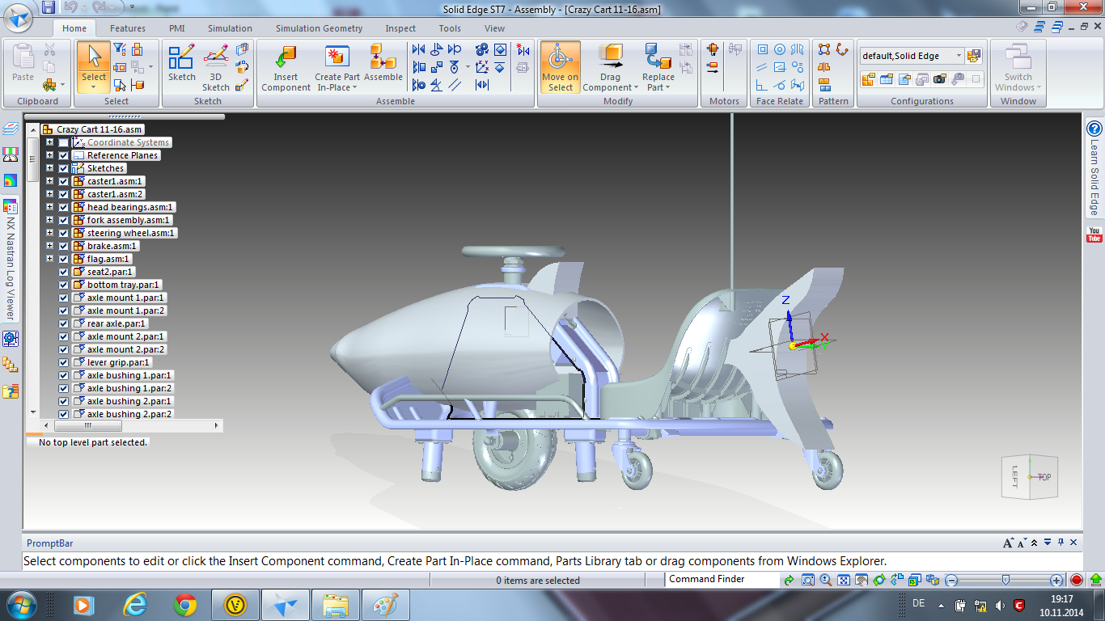Viewport: 1105px width, 621px height.
Task: Open the Learn Solid Edge help icon
Action: 1094,129
